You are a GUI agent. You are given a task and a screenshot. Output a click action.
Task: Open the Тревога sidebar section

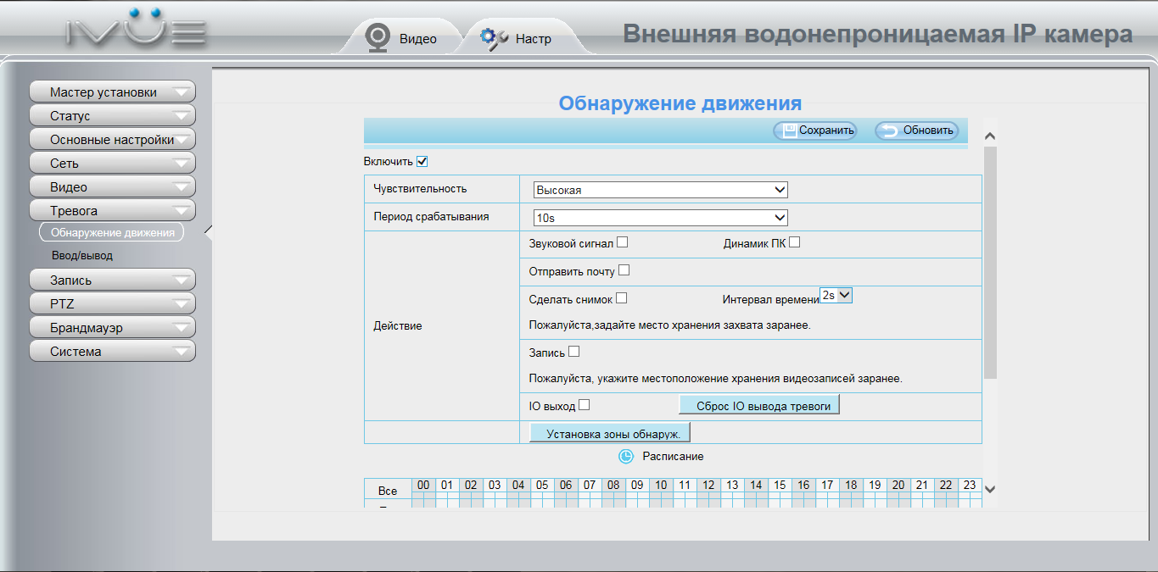(112, 211)
